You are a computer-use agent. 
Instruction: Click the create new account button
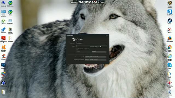tap(95, 60)
